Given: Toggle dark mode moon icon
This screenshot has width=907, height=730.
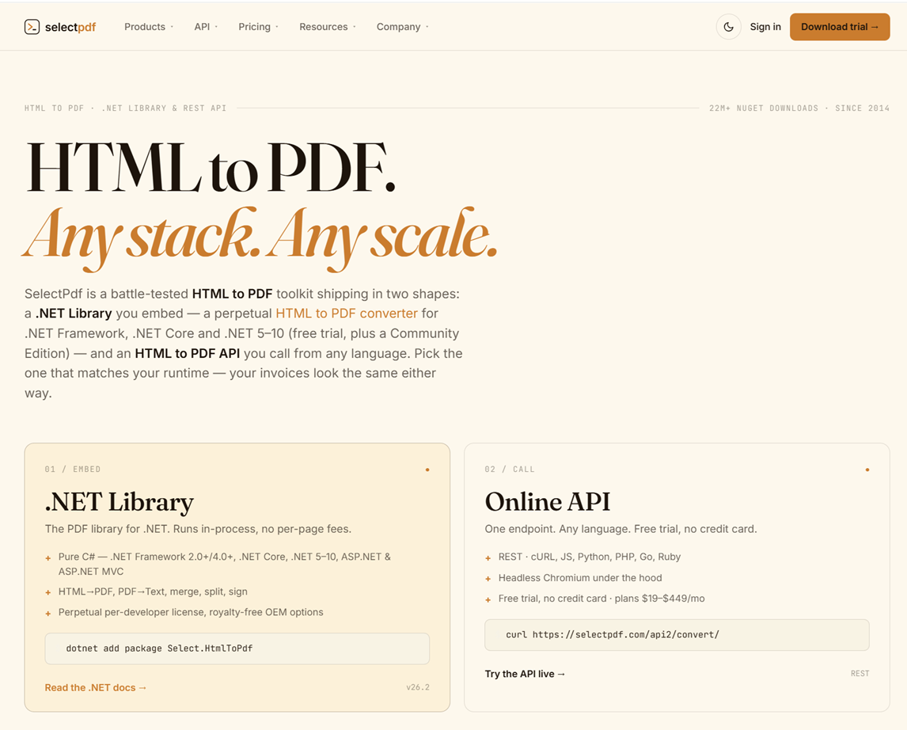Looking at the screenshot, I should point(728,27).
